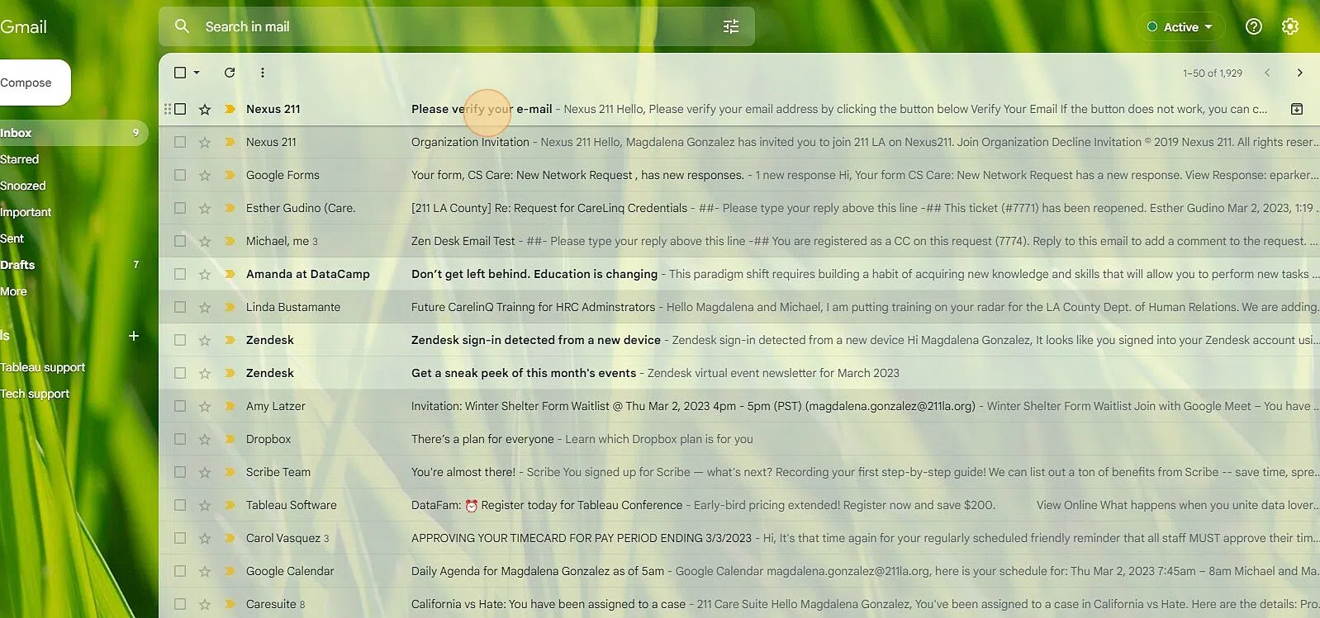
Task: Toggle importance marker on Google Calendar email
Action: coord(230,571)
